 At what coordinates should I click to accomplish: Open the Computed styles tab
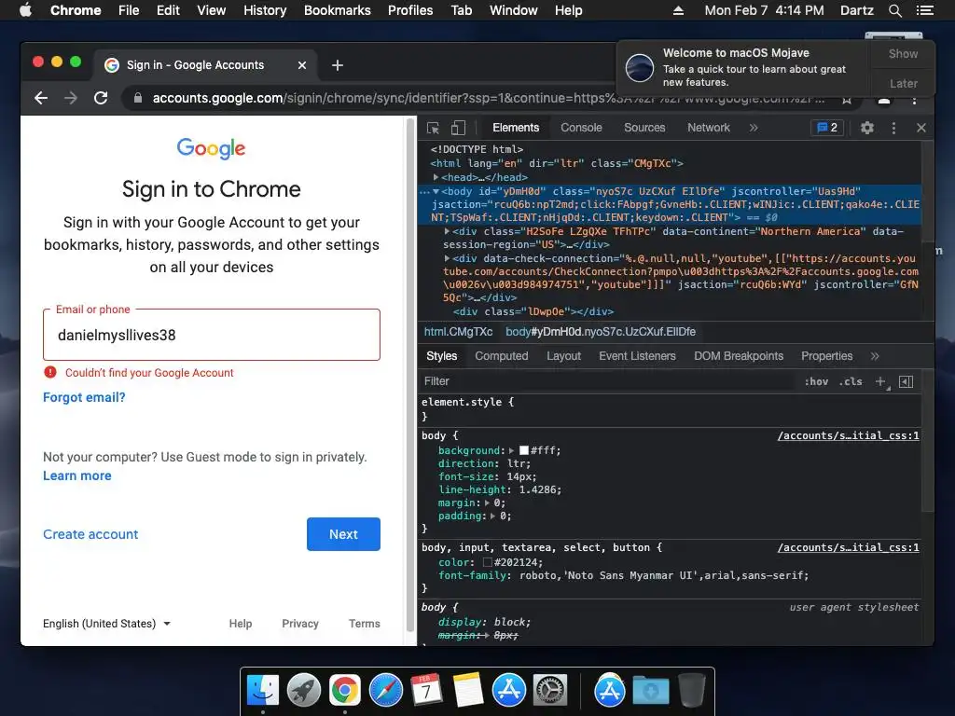pyautogui.click(x=501, y=356)
